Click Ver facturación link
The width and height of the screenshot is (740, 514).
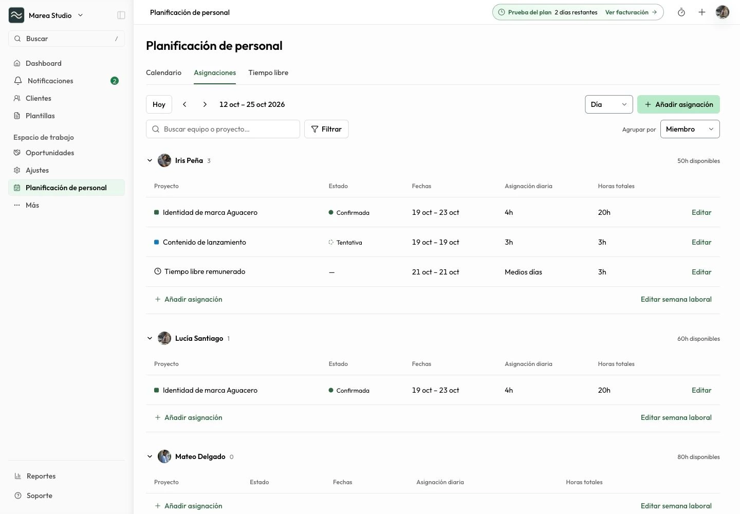(631, 12)
